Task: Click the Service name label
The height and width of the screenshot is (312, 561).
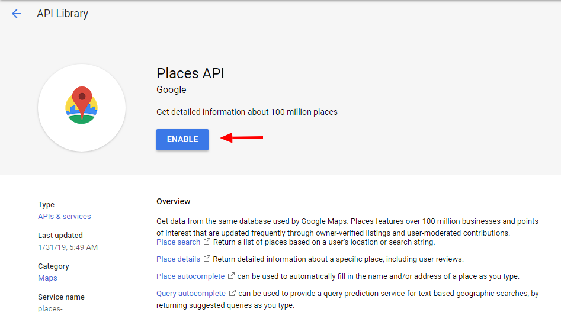Action: coord(61,297)
